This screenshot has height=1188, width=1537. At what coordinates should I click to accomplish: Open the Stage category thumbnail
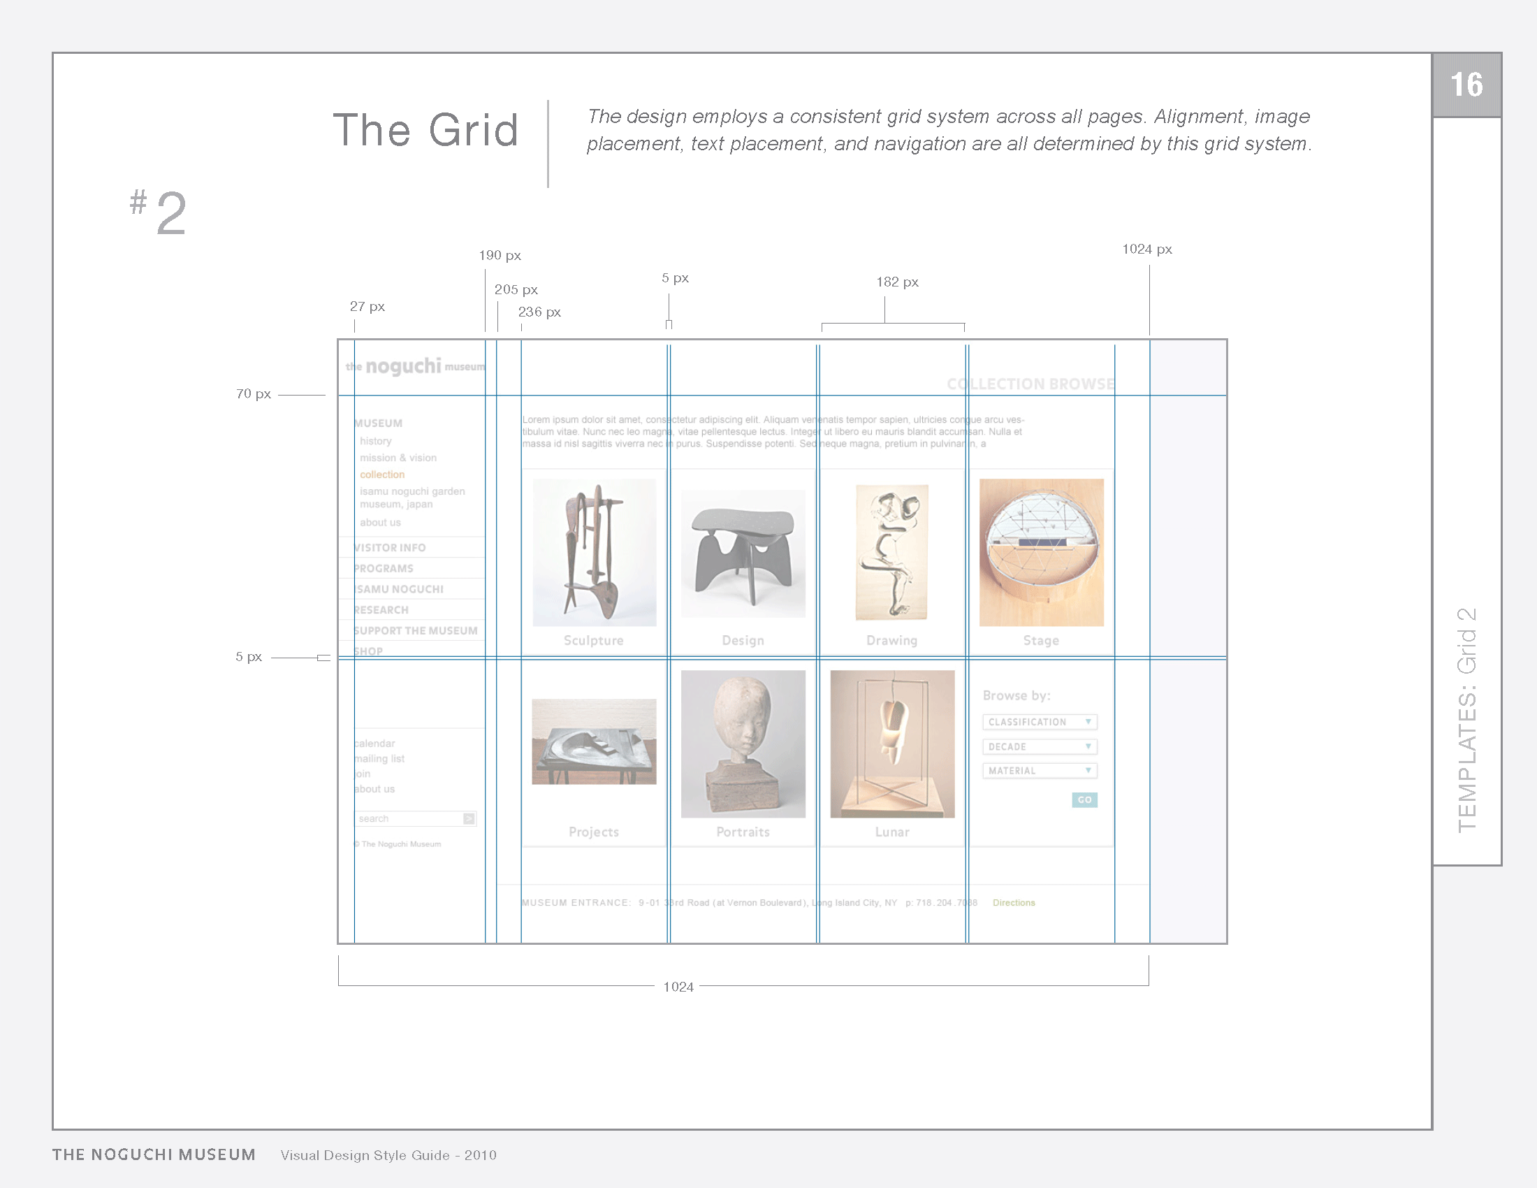[1042, 553]
